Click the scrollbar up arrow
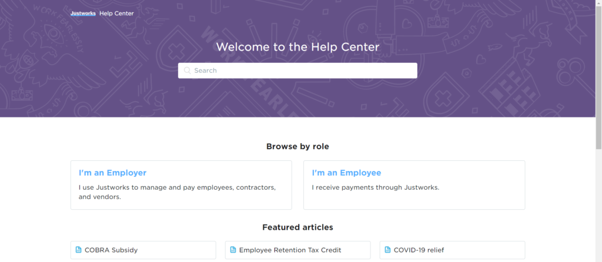 coord(598,4)
